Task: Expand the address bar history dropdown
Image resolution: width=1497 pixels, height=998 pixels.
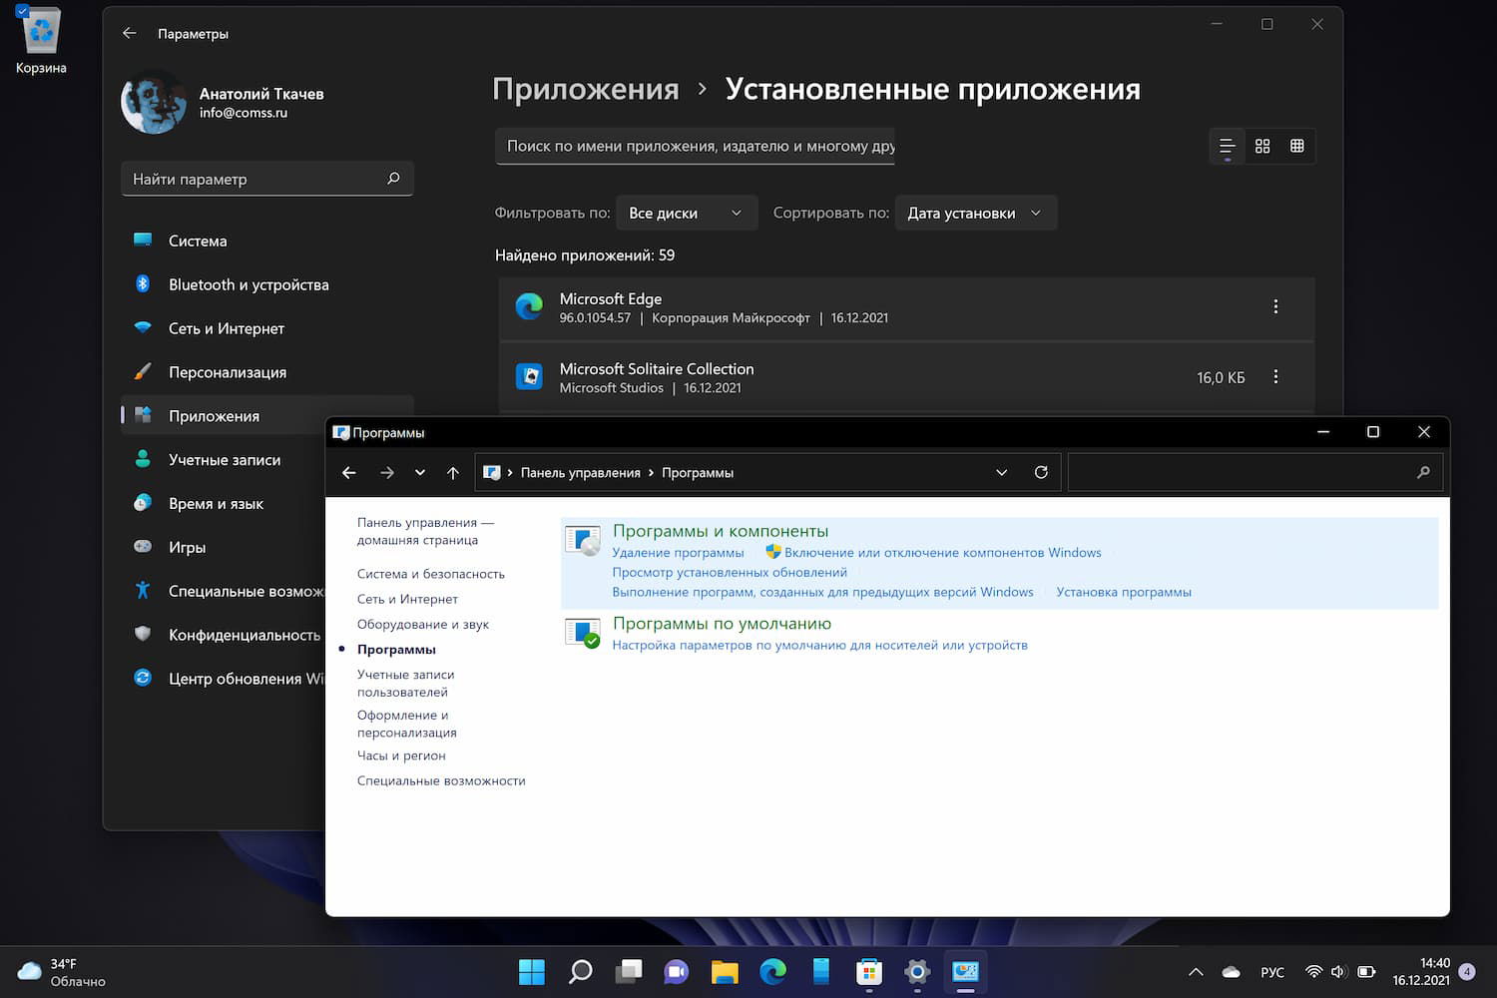Action: click(x=1002, y=473)
